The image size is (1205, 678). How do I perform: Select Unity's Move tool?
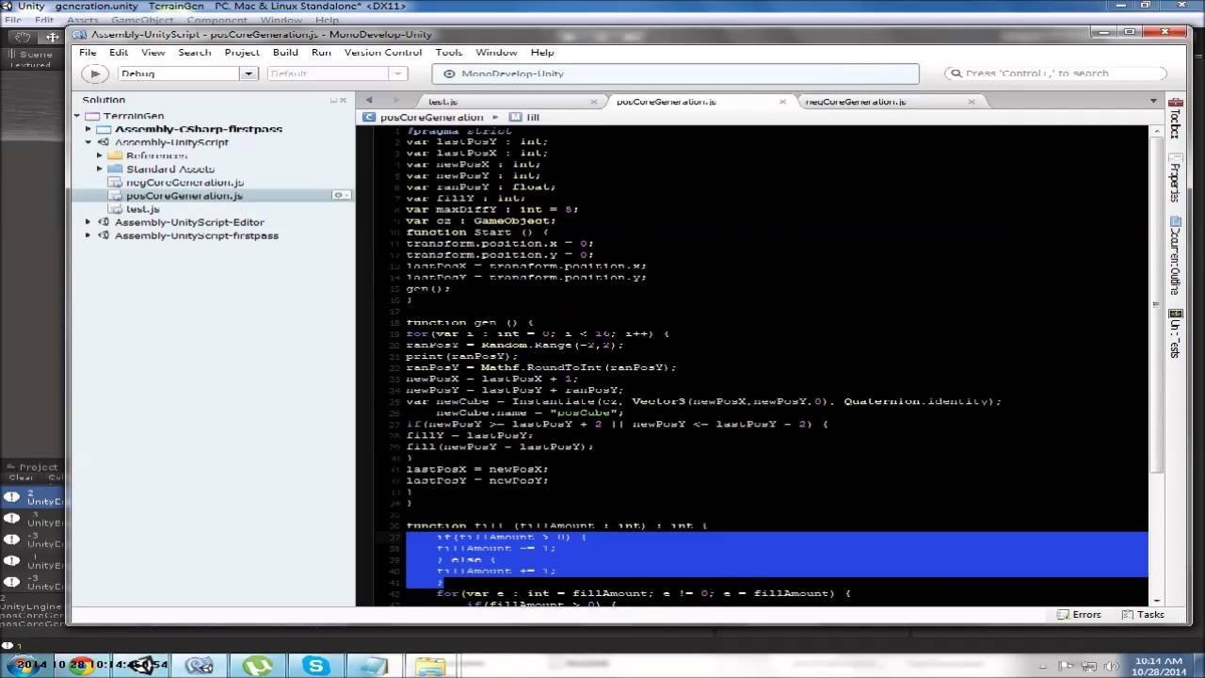point(52,38)
